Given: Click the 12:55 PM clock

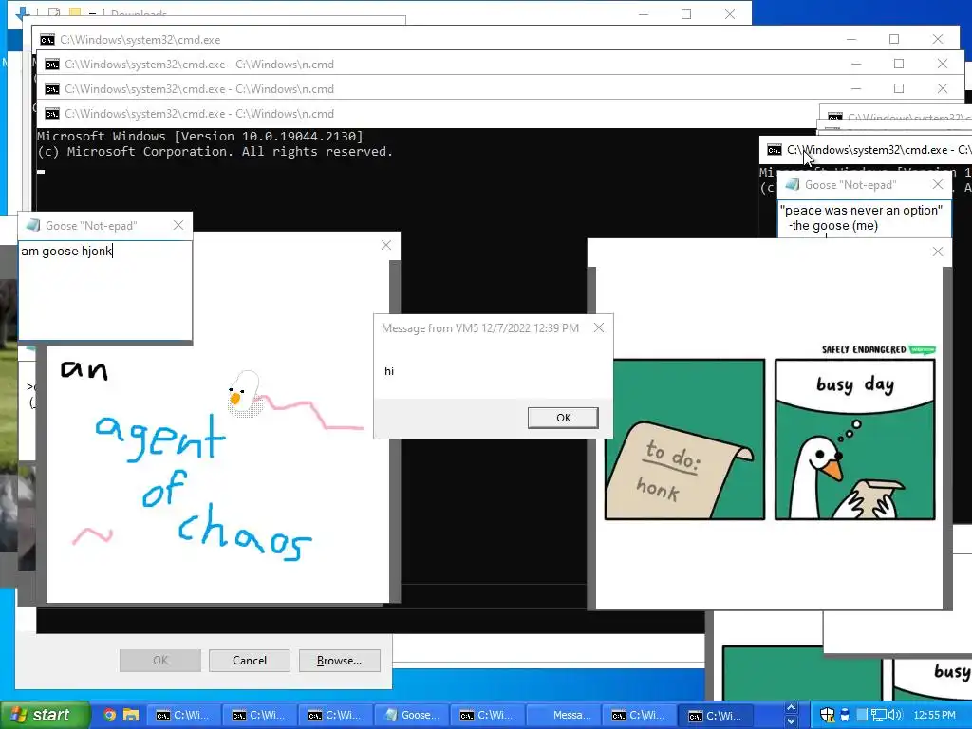Looking at the screenshot, I should coord(934,715).
